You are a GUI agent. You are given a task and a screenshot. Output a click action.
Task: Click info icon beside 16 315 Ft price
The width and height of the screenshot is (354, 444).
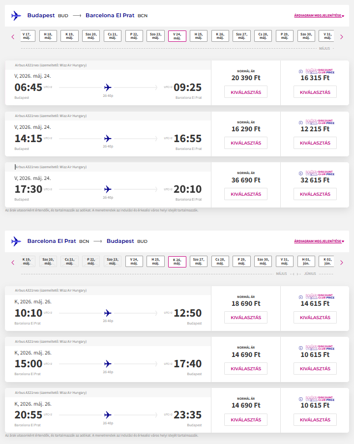point(301,71)
